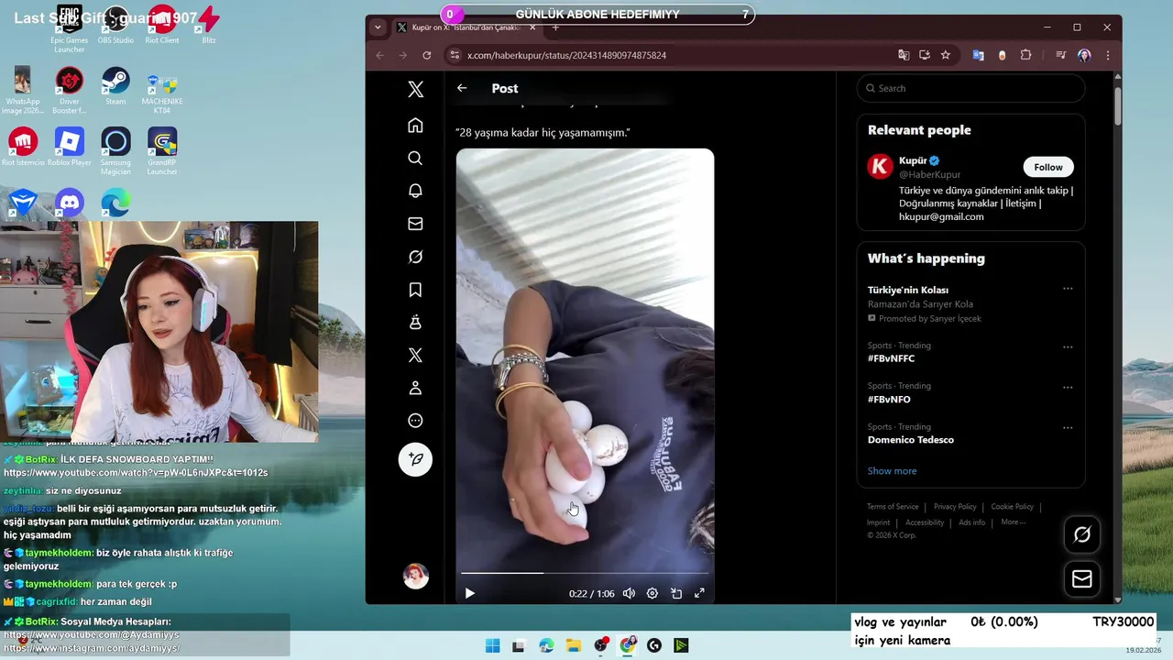This screenshot has width=1173, height=660.
Task: Open Kupür avatar in Relevant people
Action: point(880,166)
